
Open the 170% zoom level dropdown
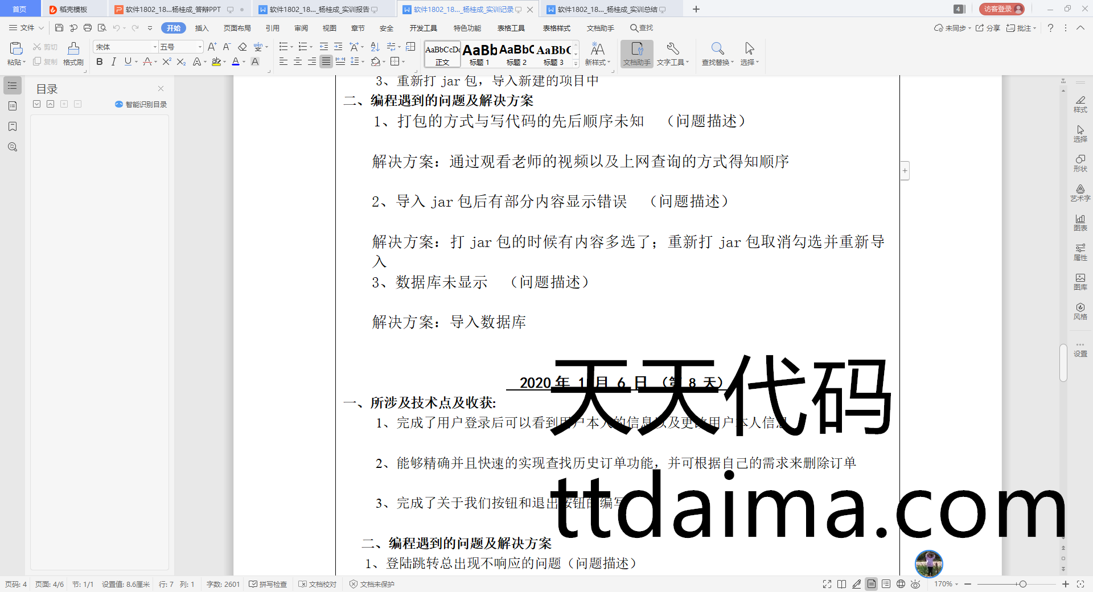pyautogui.click(x=946, y=584)
